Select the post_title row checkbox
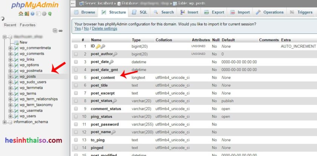Viewport: 317px width, 156px height. point(76,85)
